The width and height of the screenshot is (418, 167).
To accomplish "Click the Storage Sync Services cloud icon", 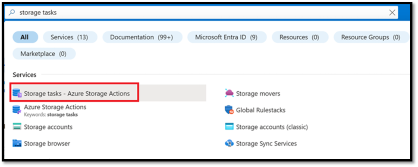I will (x=229, y=144).
